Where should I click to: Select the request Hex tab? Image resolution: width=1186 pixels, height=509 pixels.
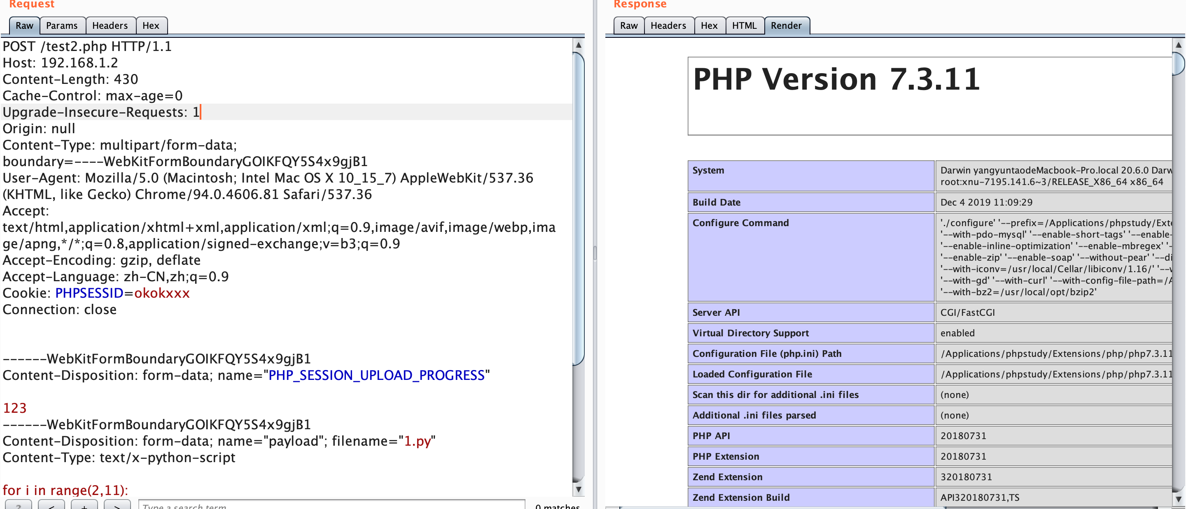tap(151, 26)
